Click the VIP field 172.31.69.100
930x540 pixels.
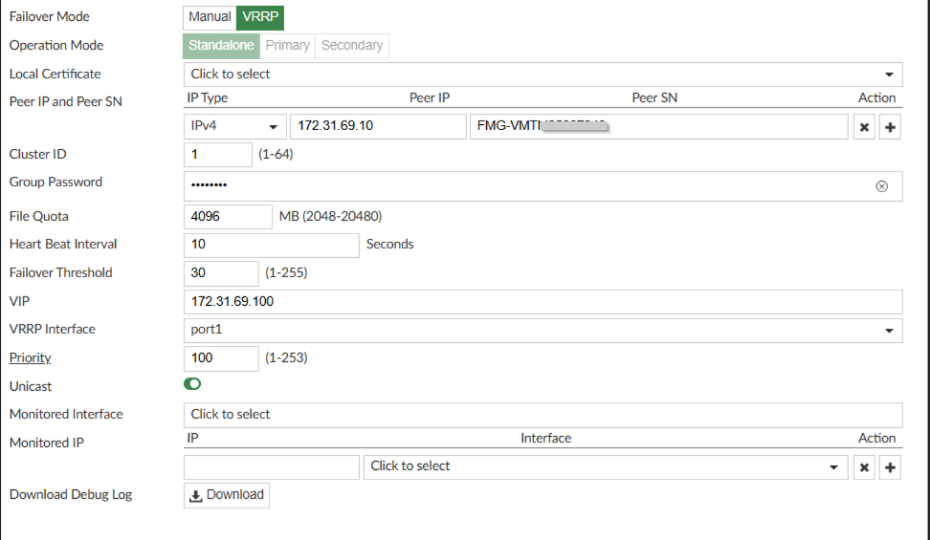(x=542, y=302)
